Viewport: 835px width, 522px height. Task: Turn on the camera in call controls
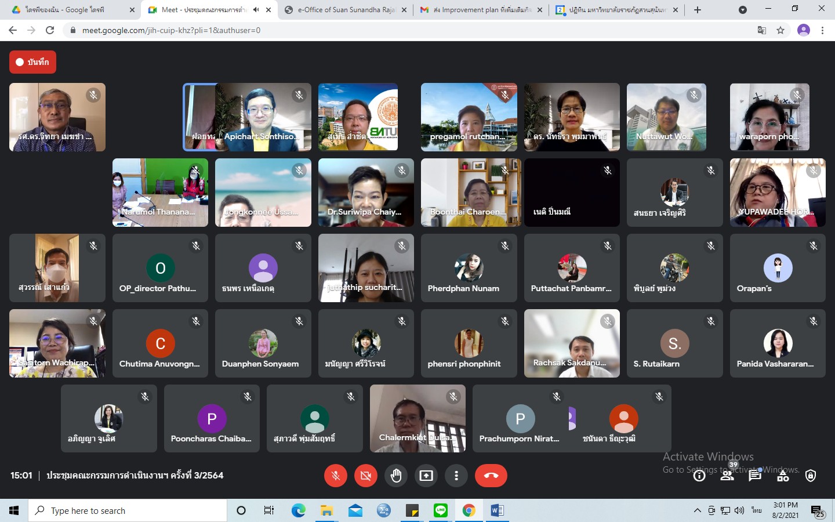tap(366, 476)
